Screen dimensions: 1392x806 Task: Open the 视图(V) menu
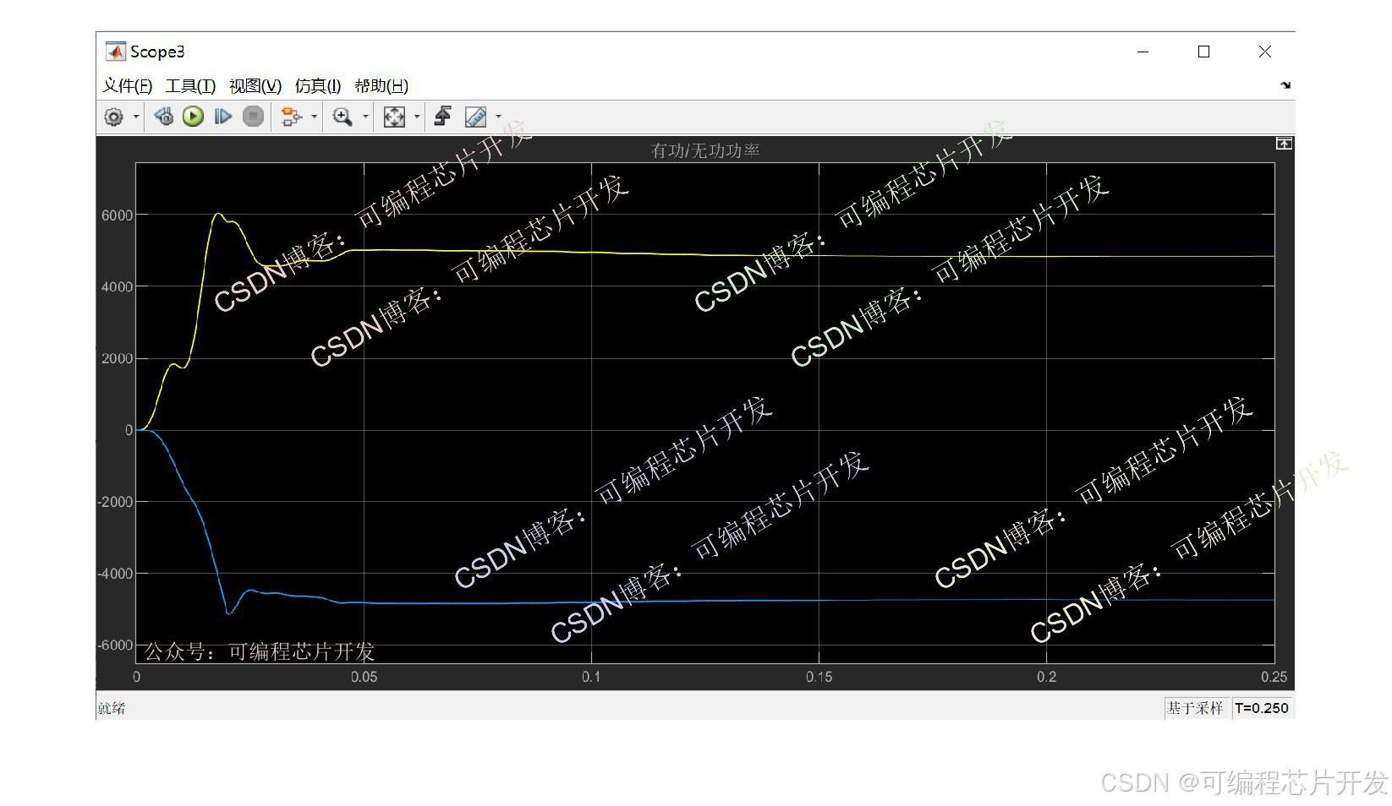coord(255,86)
